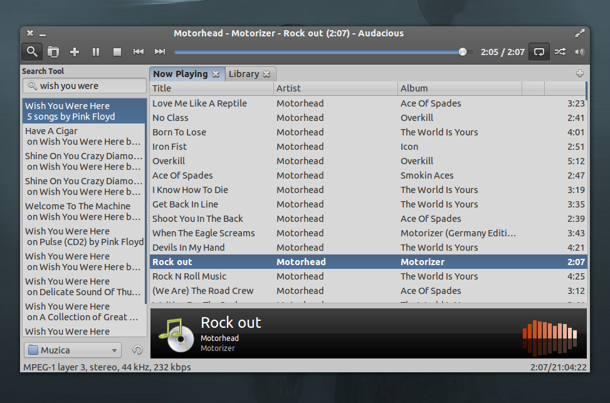Open the Muzica folder dropdown
This screenshot has width=610, height=403.
[x=73, y=350]
